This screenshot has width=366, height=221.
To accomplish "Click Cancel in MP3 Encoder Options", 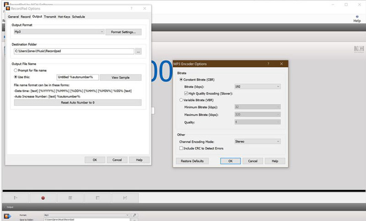I will (x=253, y=161).
